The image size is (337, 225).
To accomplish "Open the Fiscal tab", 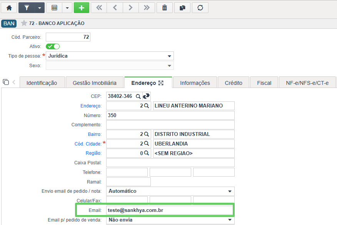I will click(x=264, y=83).
